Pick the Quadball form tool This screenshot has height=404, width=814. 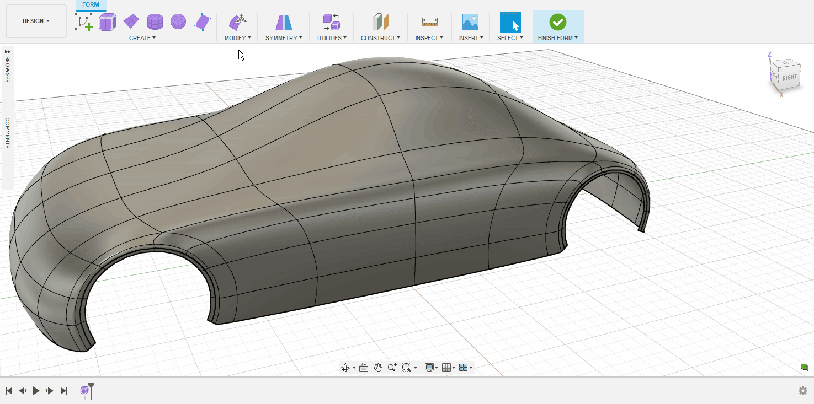tap(178, 22)
